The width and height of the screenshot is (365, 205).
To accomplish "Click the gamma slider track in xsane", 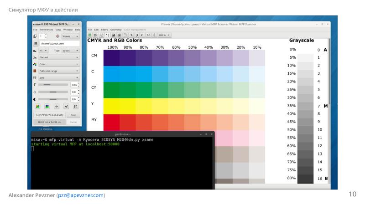I will tap(53, 85).
